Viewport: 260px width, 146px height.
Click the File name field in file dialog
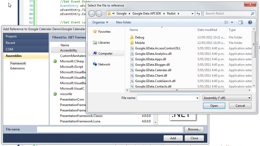click(x=166, y=98)
